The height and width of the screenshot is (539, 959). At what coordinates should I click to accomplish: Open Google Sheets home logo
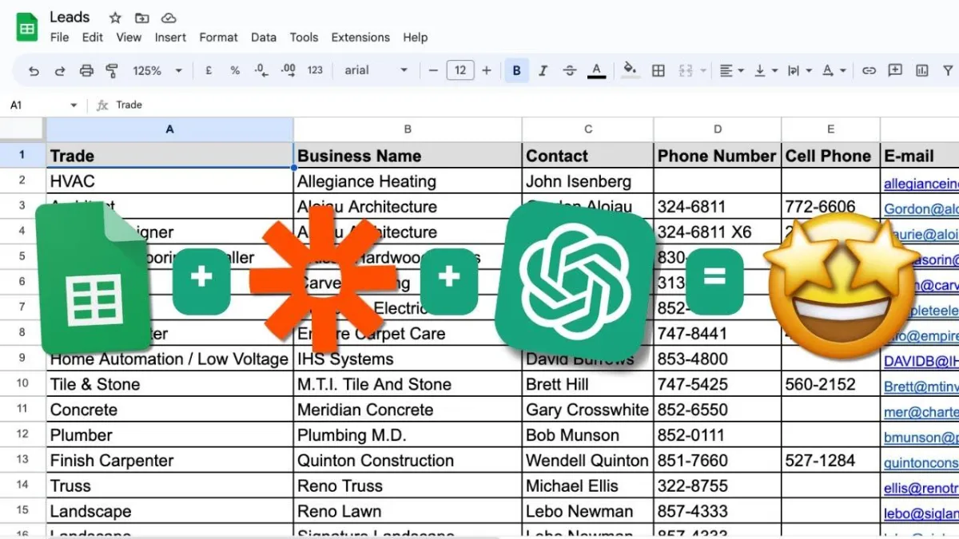pos(28,27)
